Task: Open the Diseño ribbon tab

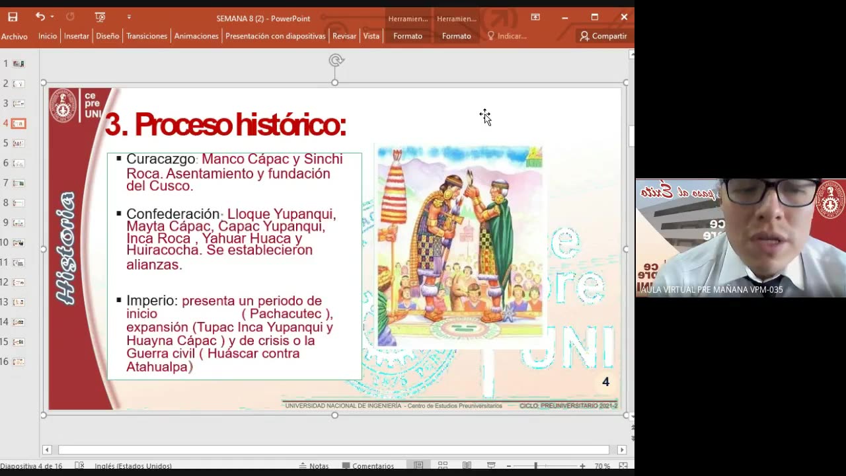Action: click(x=108, y=36)
